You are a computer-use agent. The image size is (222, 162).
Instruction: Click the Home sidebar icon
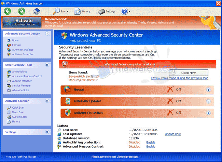point(9,40)
